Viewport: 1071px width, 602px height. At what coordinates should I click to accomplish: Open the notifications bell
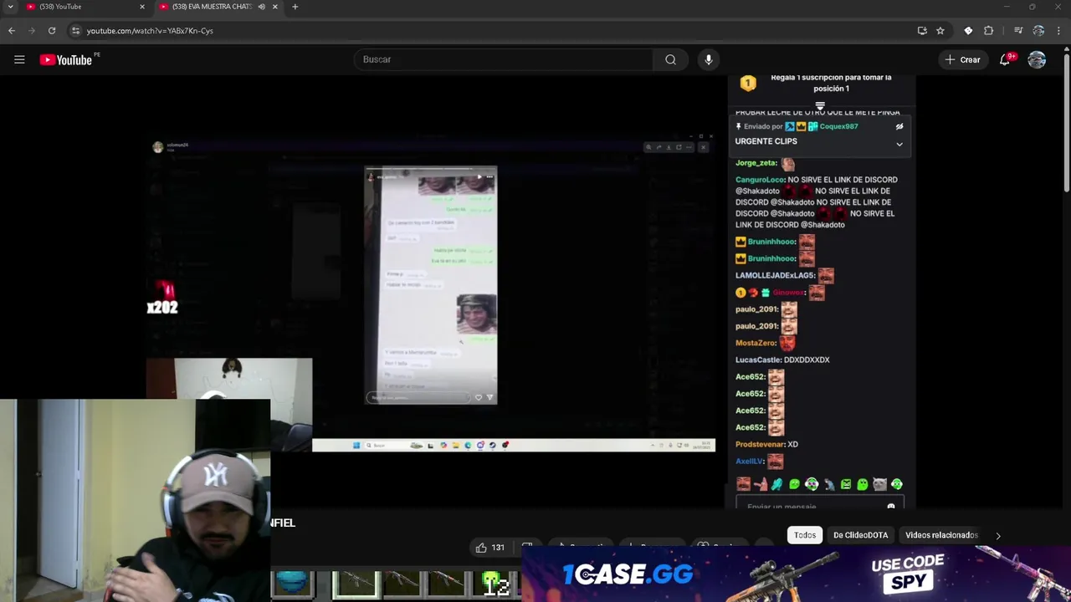1005,59
